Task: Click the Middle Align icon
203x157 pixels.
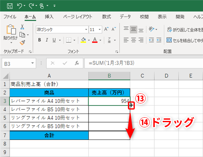Action: point(134,29)
